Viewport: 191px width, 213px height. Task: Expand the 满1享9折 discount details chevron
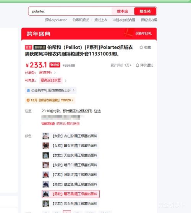click(55, 72)
